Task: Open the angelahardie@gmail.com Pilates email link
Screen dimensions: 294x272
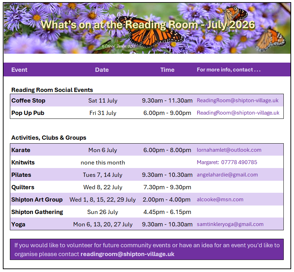Action: coord(227,175)
